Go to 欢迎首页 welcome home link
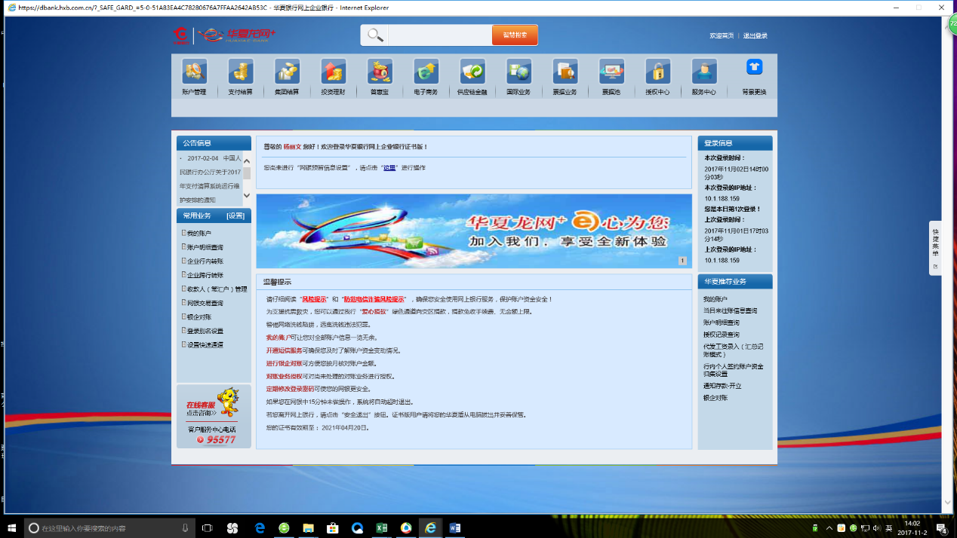This screenshot has width=957, height=538. click(x=722, y=36)
